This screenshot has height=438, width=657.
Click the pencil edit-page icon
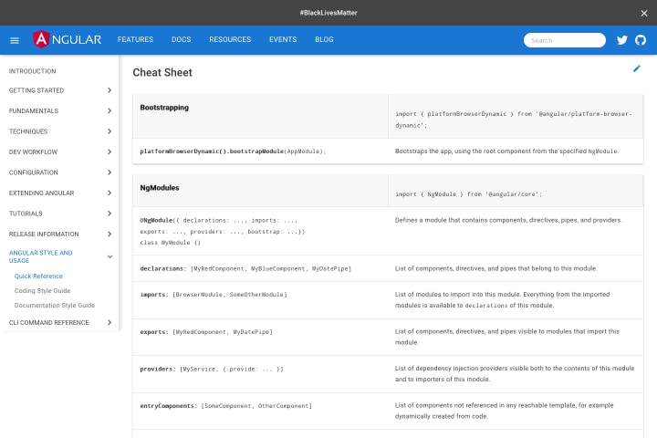637,68
